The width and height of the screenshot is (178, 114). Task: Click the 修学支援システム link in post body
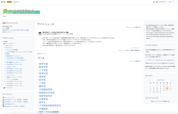[47, 38]
